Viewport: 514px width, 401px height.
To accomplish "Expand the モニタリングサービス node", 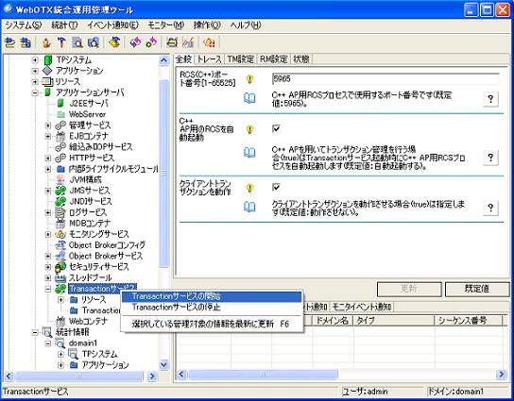I will 48,234.
